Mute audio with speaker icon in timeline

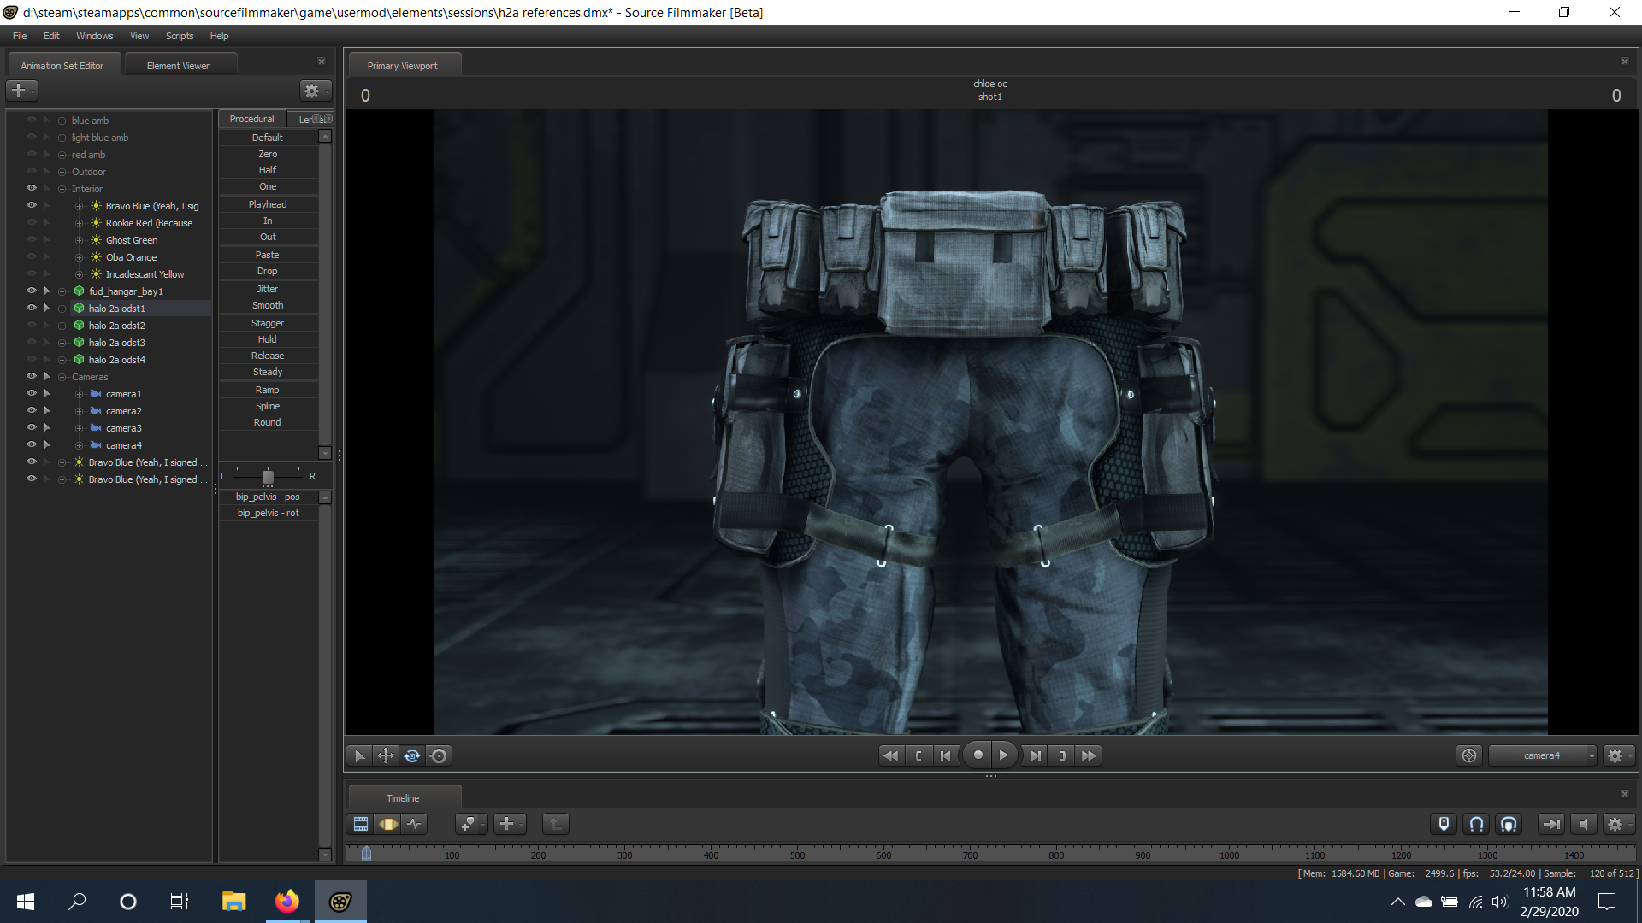coord(1583,824)
